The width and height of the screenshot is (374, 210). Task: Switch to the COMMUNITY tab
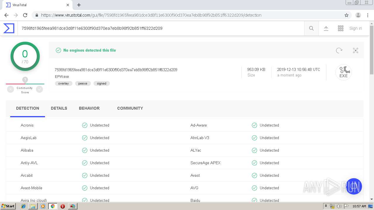coord(130,108)
